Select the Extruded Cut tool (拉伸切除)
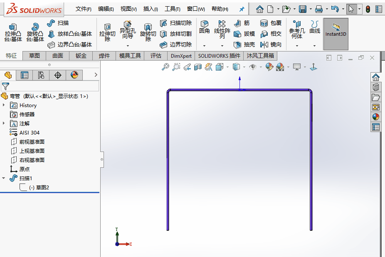This screenshot has height=257, width=385. [107, 33]
